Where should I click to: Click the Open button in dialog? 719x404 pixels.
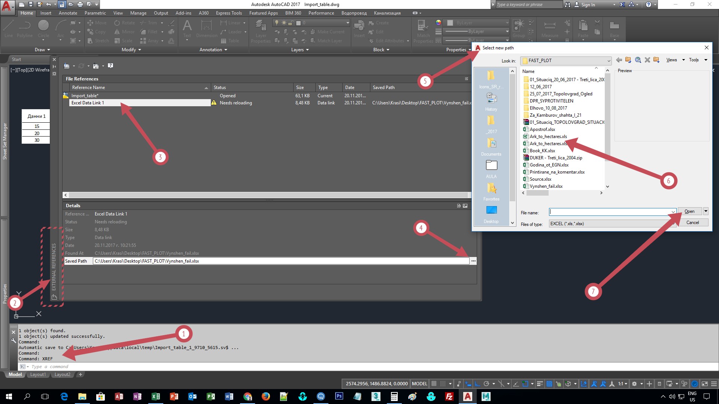[689, 211]
